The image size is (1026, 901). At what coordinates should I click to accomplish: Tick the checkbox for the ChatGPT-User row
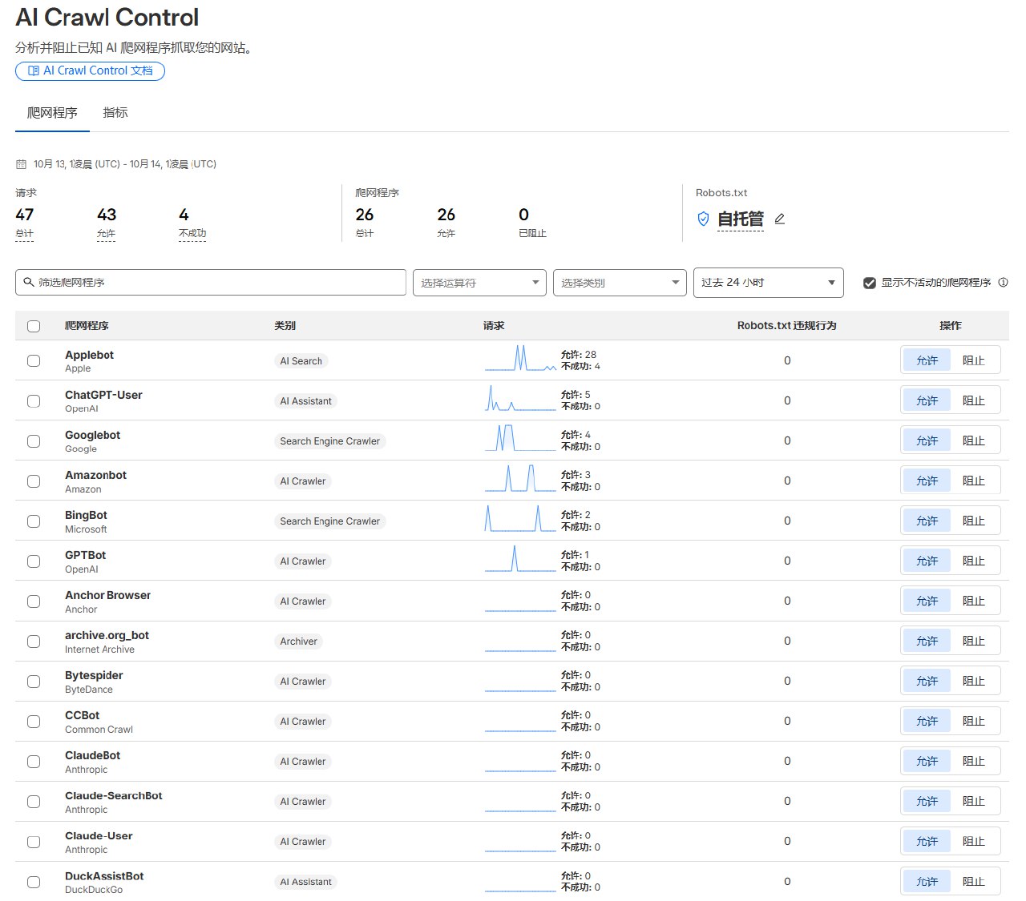[x=34, y=401]
